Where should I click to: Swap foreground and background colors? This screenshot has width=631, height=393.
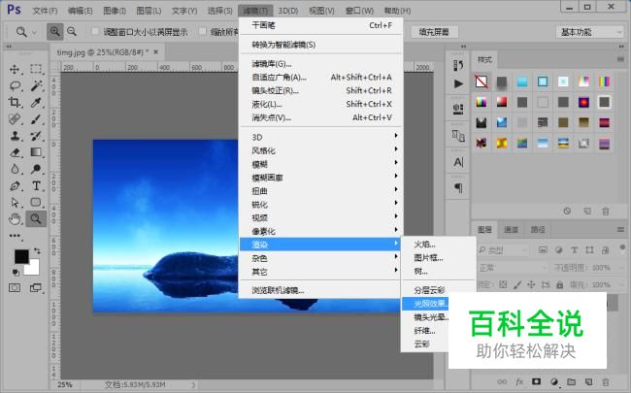click(37, 251)
